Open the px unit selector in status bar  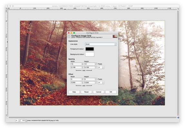[17, 121]
